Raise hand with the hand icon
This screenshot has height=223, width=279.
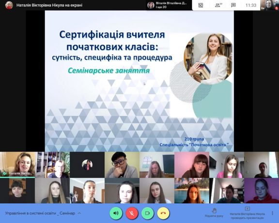214,213
